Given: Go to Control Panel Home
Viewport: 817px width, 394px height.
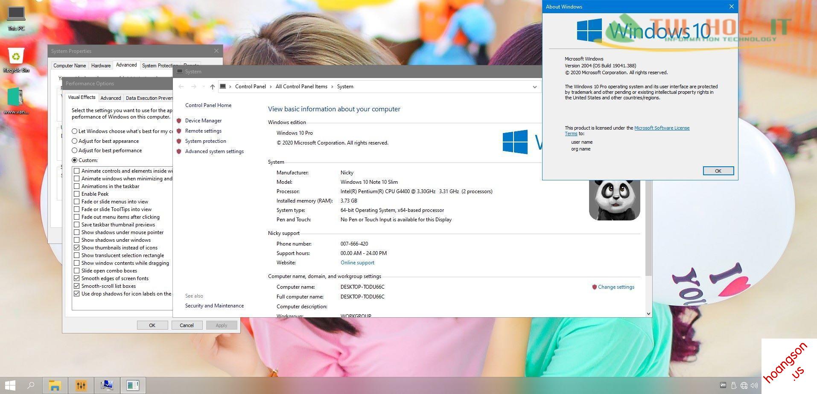Looking at the screenshot, I should click(x=208, y=105).
